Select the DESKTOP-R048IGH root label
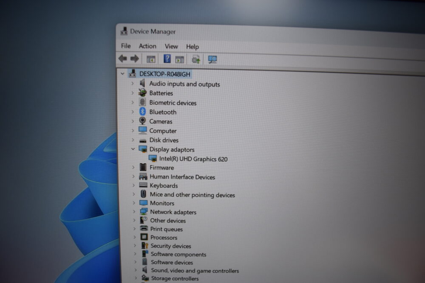Screen dimensions: 425x283 pyautogui.click(x=165, y=74)
